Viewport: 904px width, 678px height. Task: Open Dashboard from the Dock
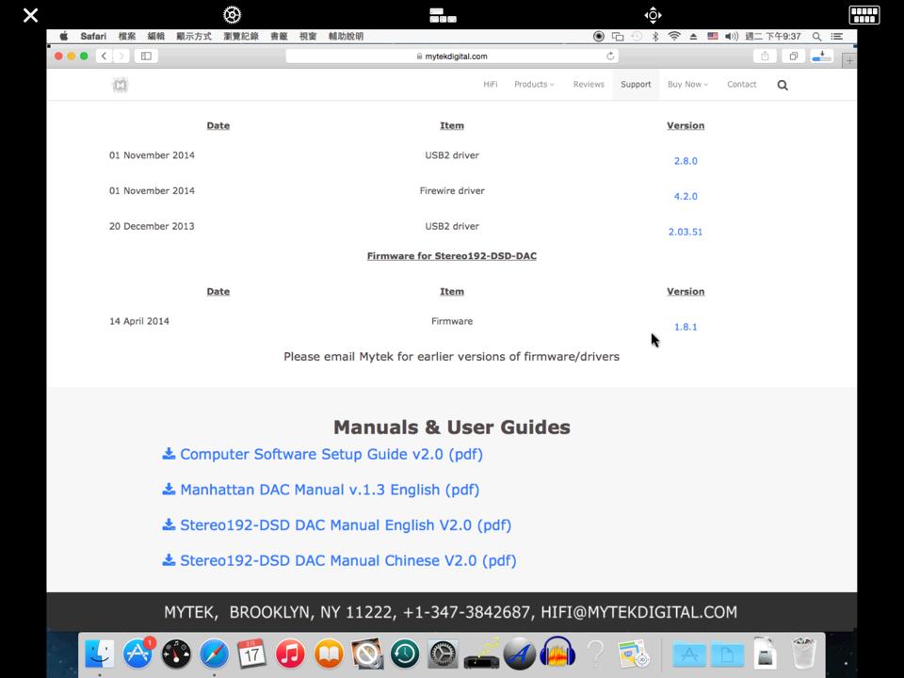point(176,654)
